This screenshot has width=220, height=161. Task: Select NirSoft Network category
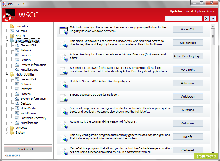pyautogui.click(x=26, y=84)
